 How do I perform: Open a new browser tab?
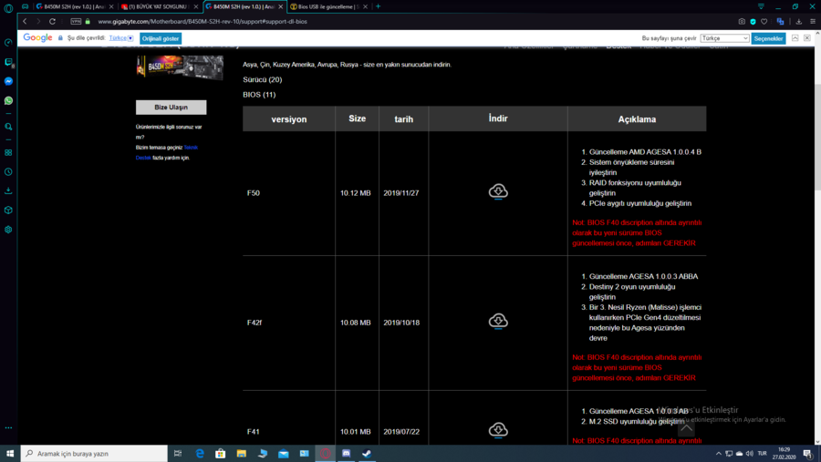point(378,6)
